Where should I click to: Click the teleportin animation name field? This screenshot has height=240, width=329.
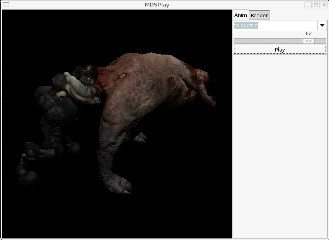tap(275, 25)
